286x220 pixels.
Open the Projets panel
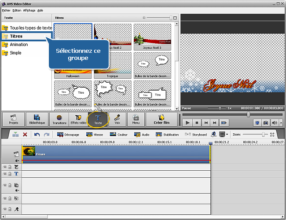pyautogui.click(x=13, y=119)
